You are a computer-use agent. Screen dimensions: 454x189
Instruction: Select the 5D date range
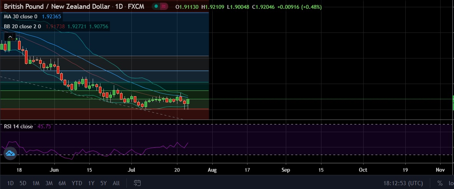[x=23, y=183]
